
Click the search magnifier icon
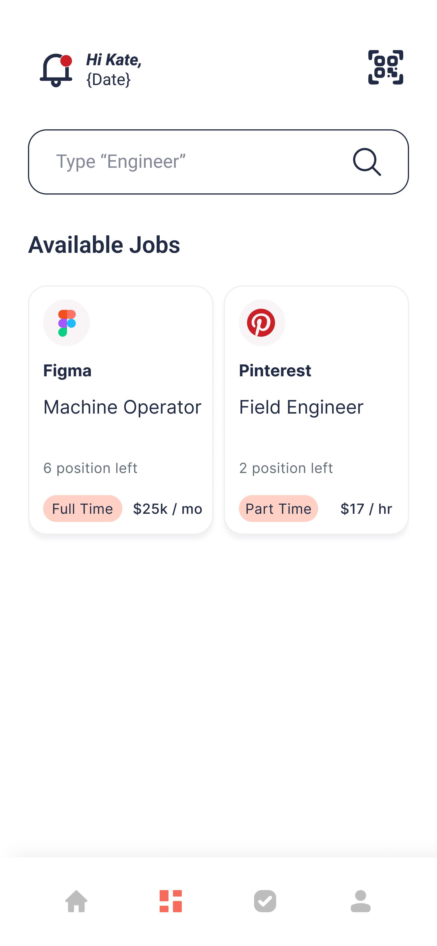tap(367, 162)
